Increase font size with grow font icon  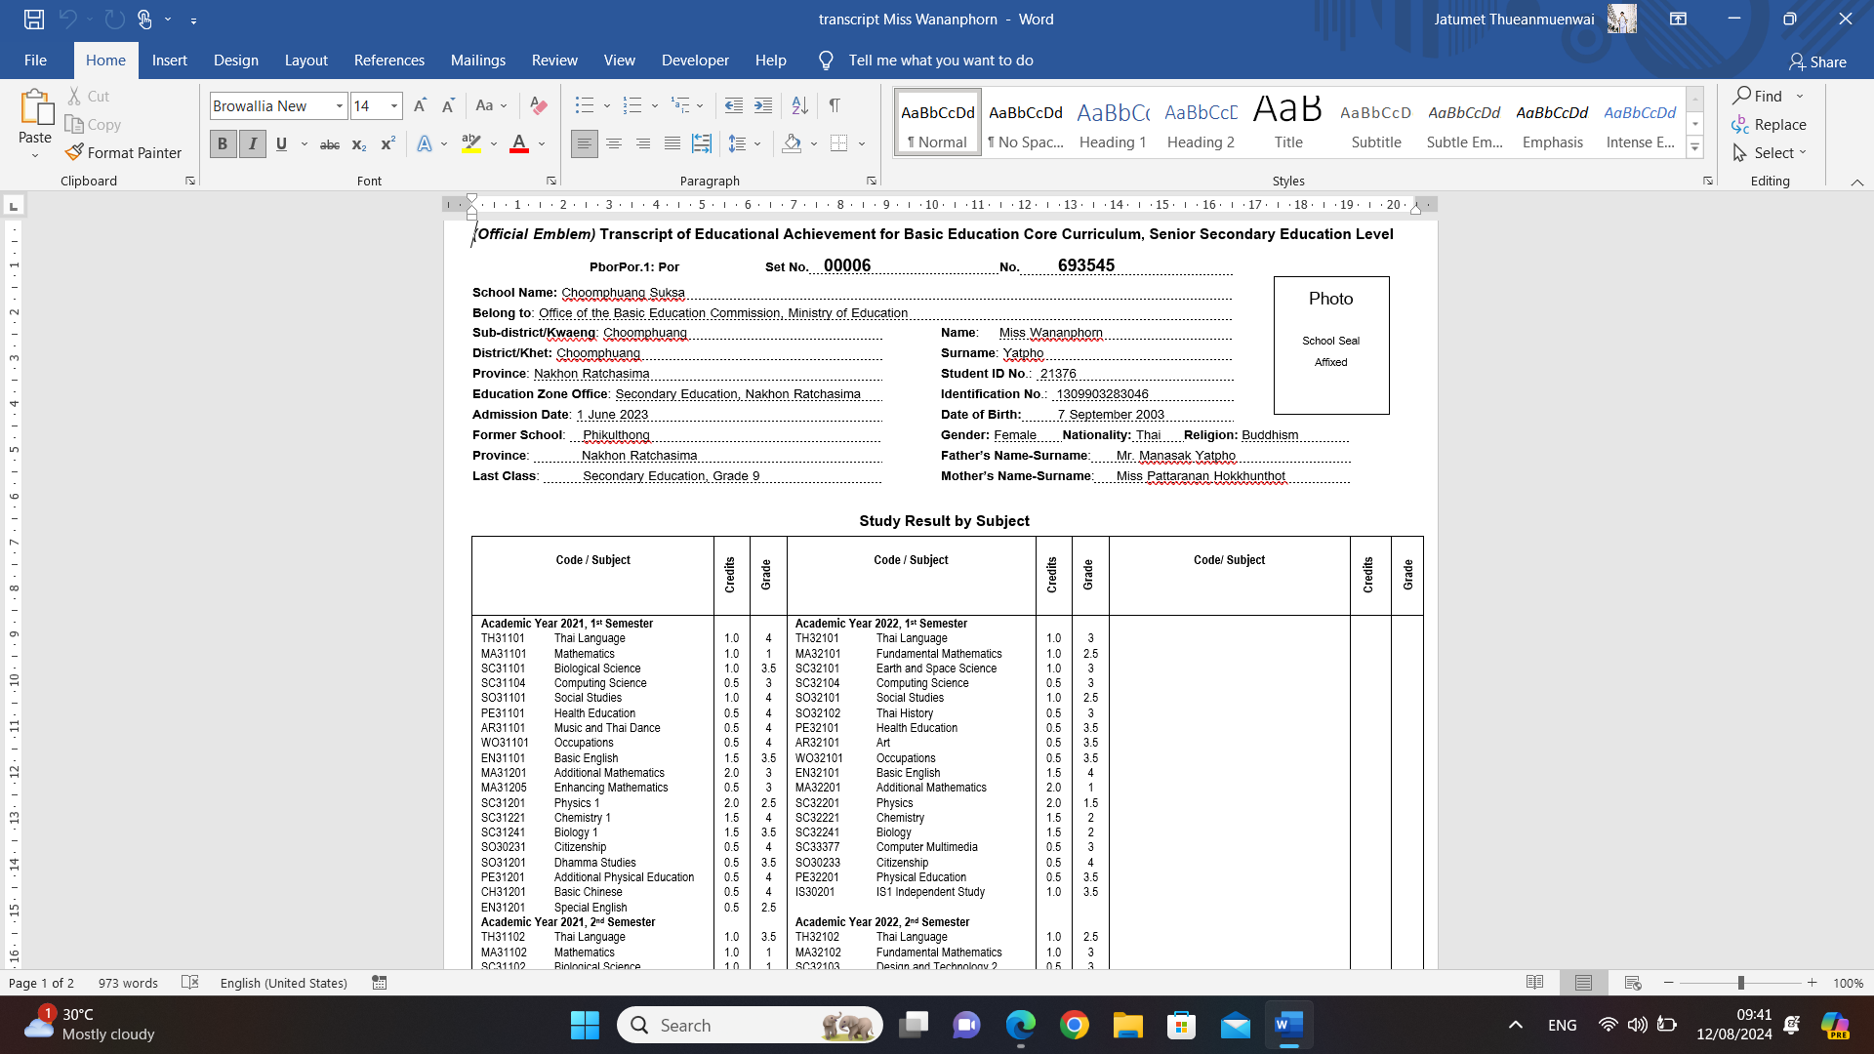[x=420, y=105]
